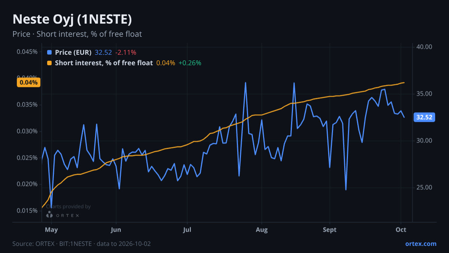Click the May x-axis label
Image resolution: width=449 pixels, height=253 pixels.
(x=51, y=230)
